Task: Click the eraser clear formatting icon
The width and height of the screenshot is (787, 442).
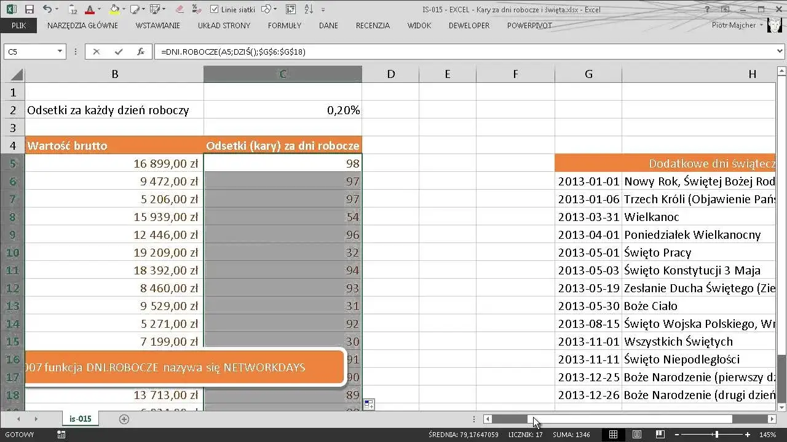Action: (x=180, y=9)
